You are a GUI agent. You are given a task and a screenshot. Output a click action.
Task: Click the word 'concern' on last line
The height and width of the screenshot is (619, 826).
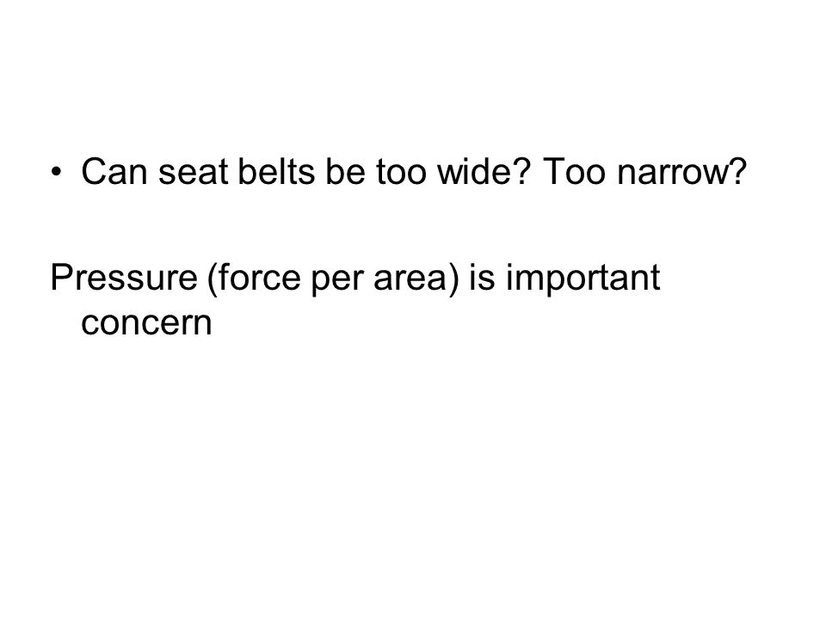tap(146, 323)
